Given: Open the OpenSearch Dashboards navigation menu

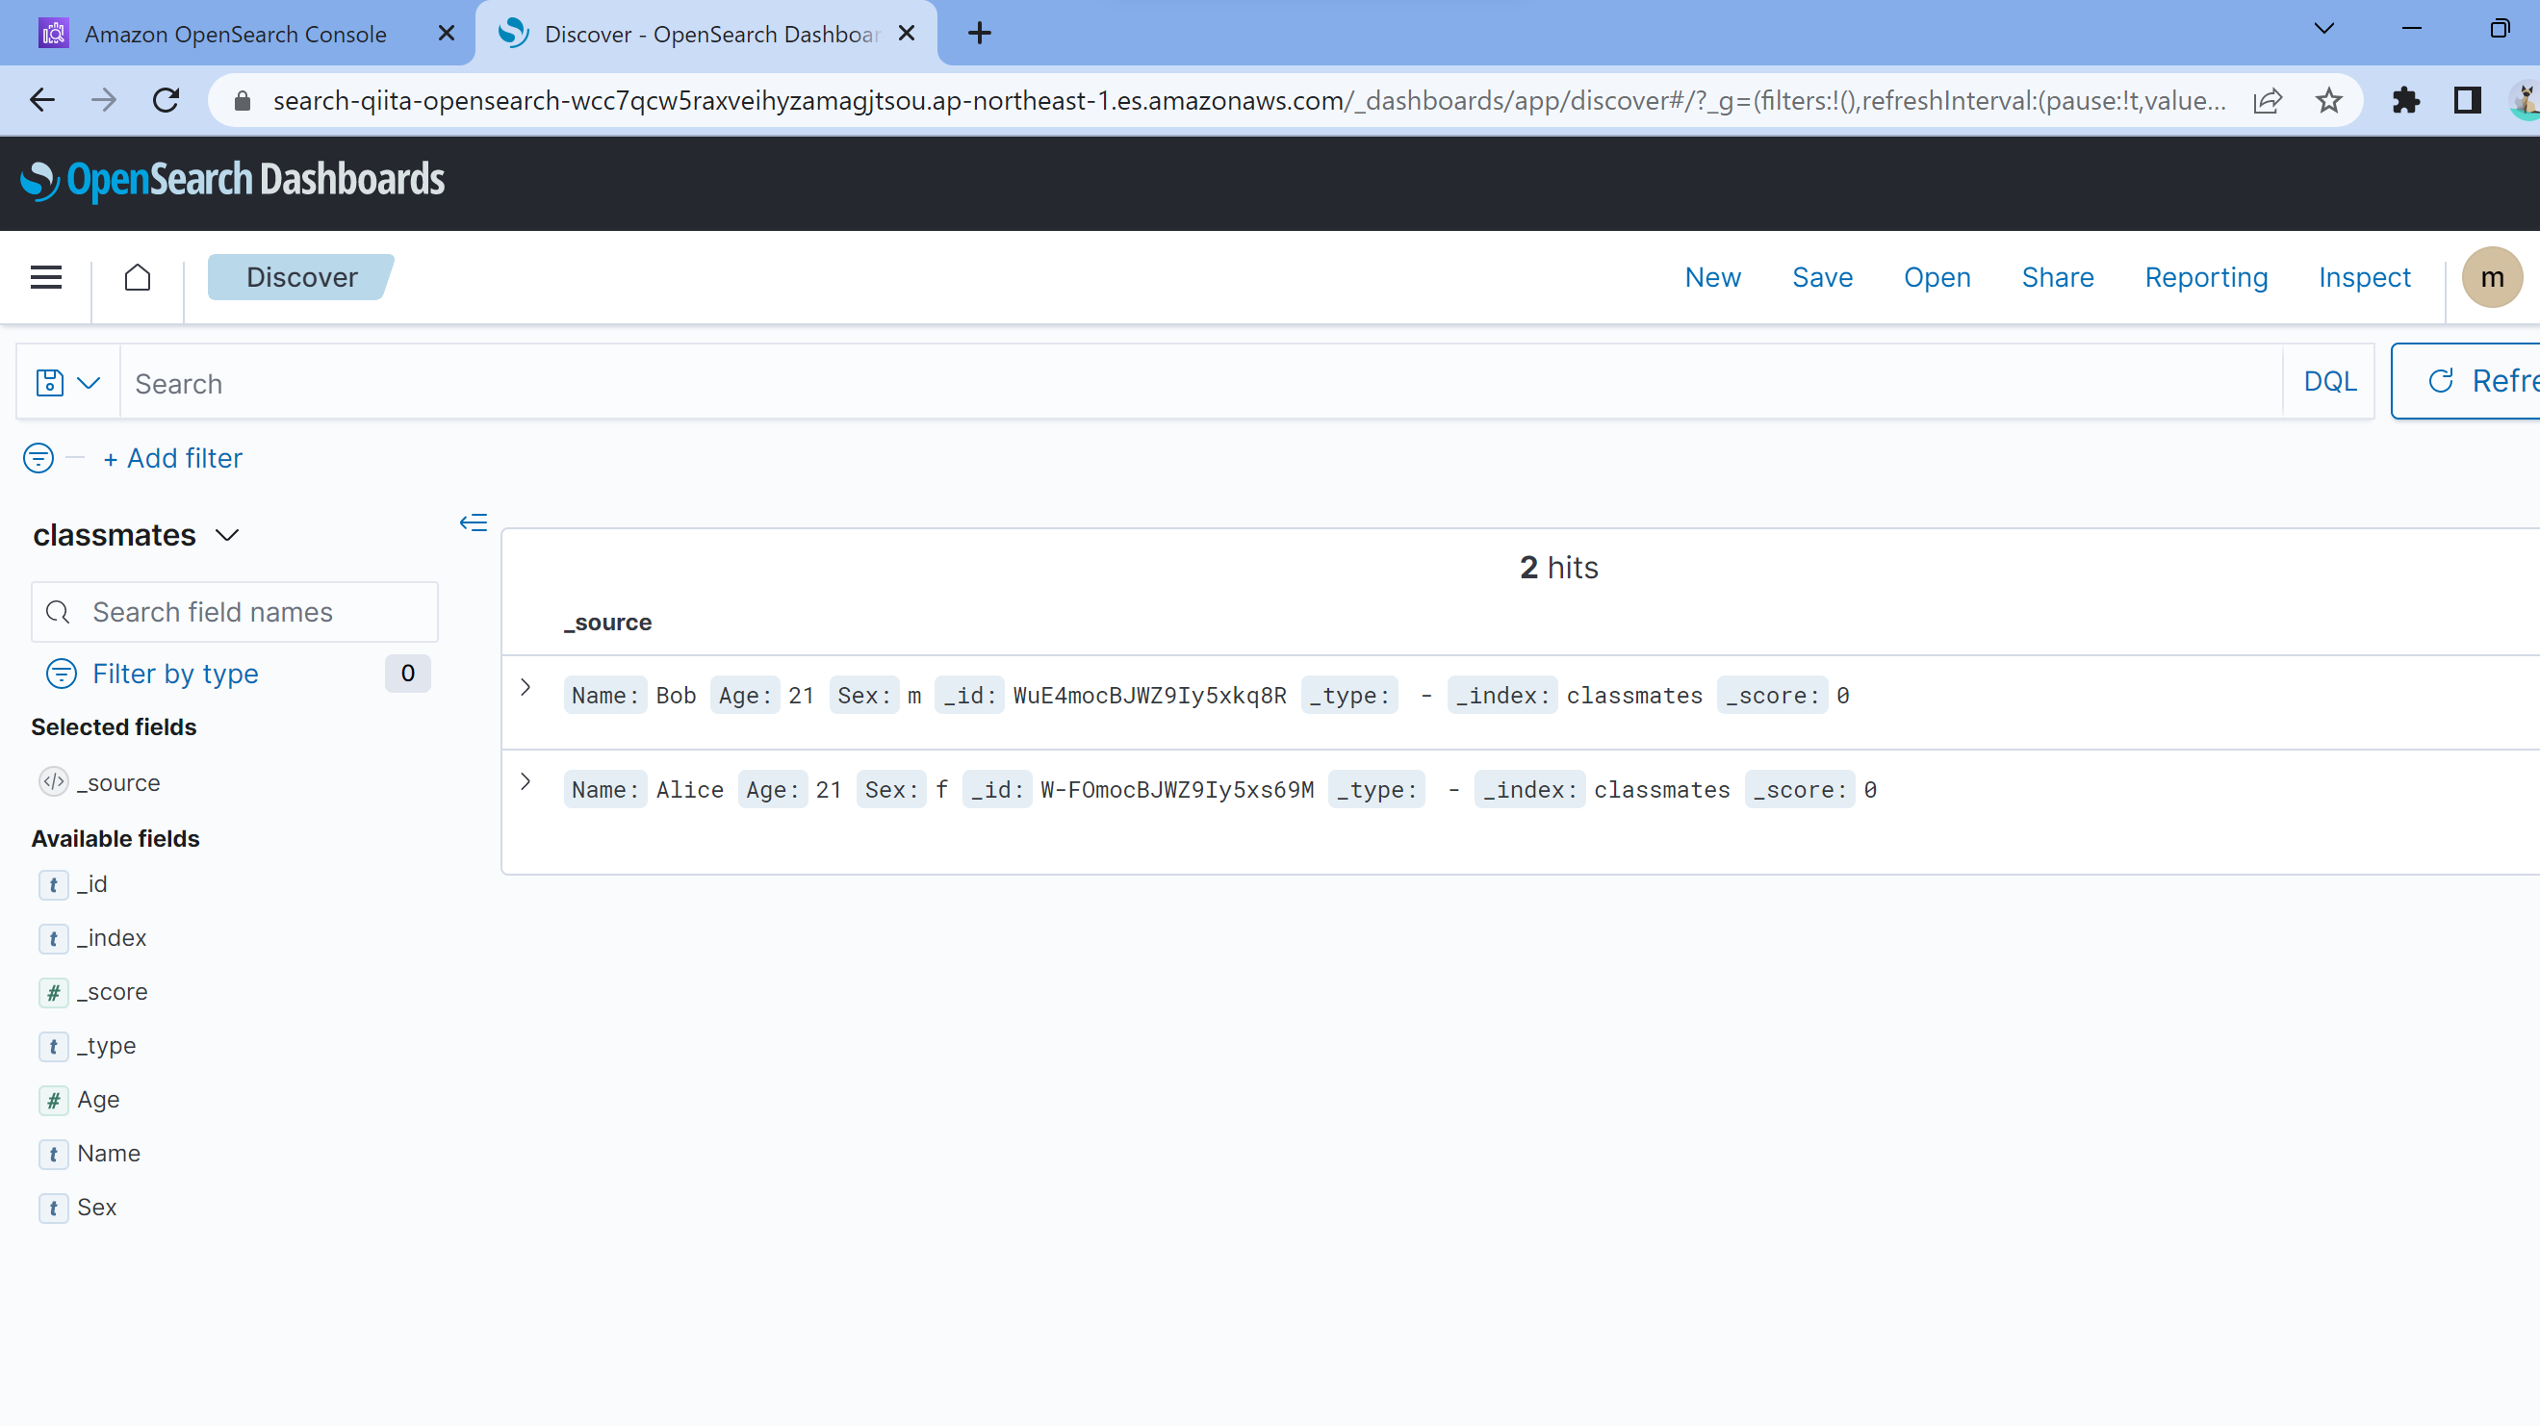Looking at the screenshot, I should coord(45,277).
